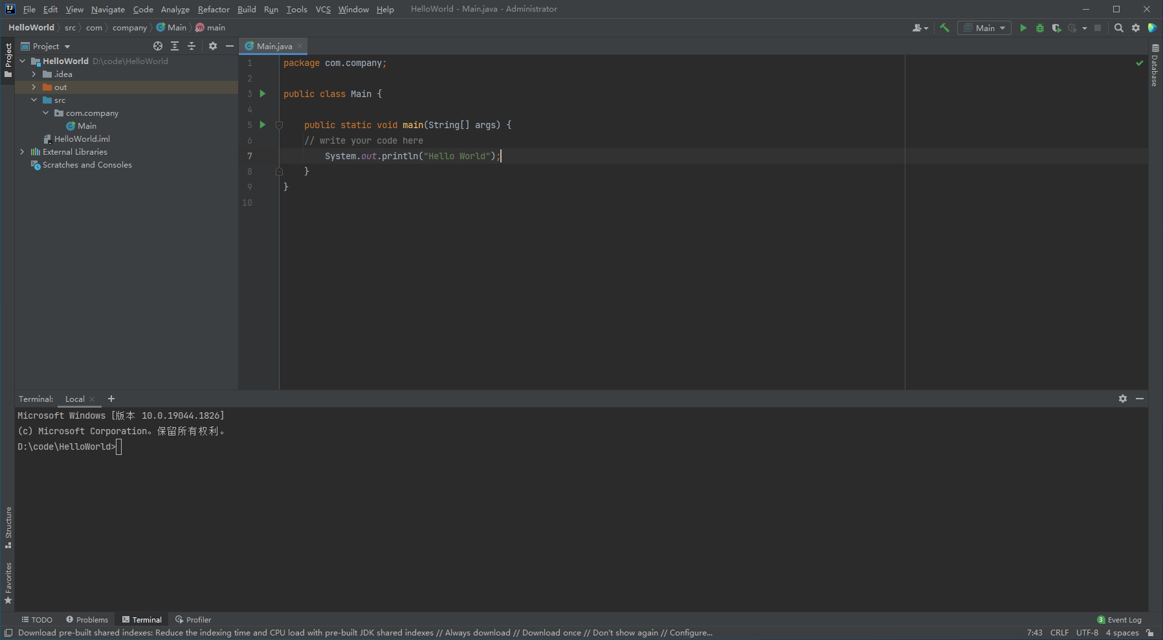Screen dimensions: 1163x640
Task: Hide the Terminal panel minus icon
Action: coord(1140,399)
